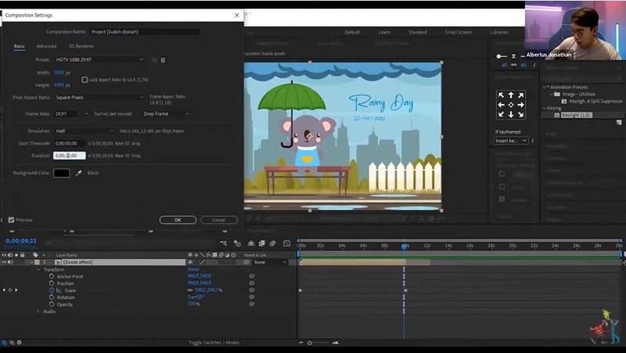
Task: Toggle the Scale constrain proportions link icon
Action: click(x=190, y=290)
